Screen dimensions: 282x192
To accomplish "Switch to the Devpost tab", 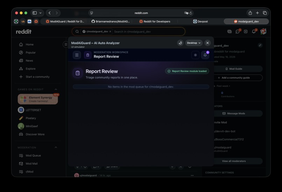I will pos(200,21).
